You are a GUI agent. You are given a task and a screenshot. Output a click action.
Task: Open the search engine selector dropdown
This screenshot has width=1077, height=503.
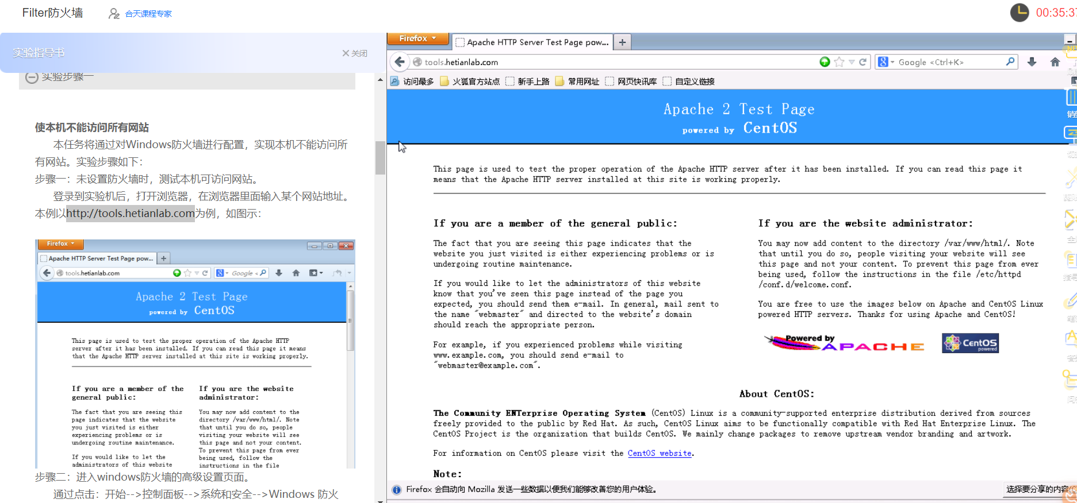[887, 62]
